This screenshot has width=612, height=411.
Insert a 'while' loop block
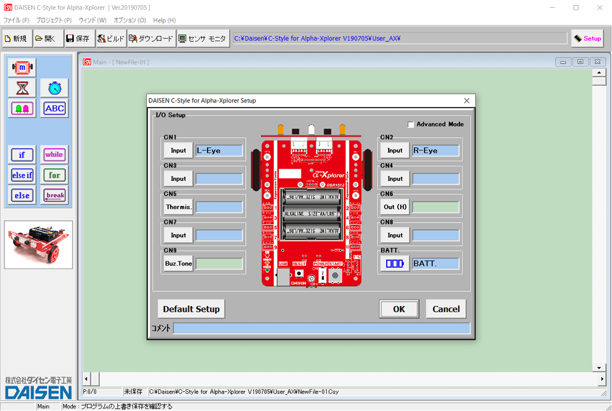click(55, 154)
